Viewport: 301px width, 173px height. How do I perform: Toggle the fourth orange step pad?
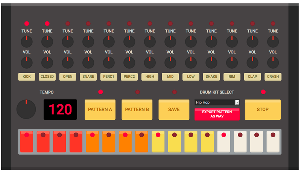(x=142, y=141)
